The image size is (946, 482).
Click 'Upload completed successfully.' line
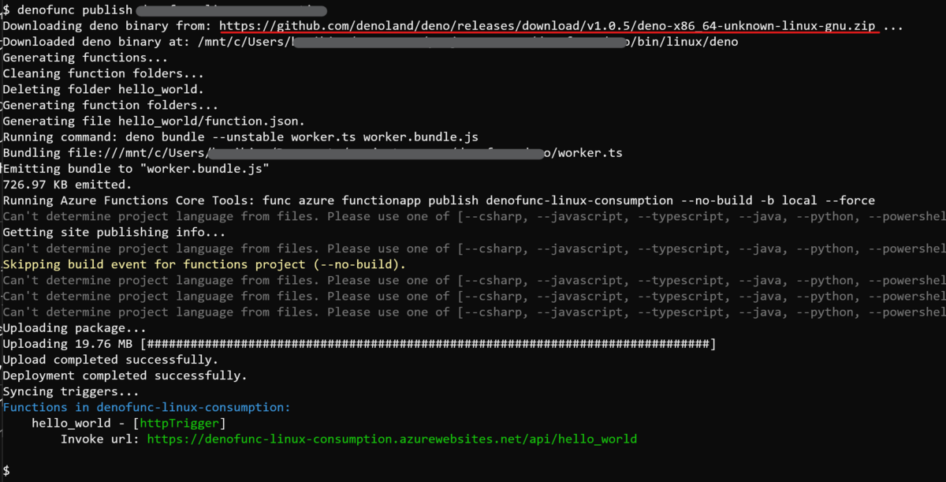110,360
